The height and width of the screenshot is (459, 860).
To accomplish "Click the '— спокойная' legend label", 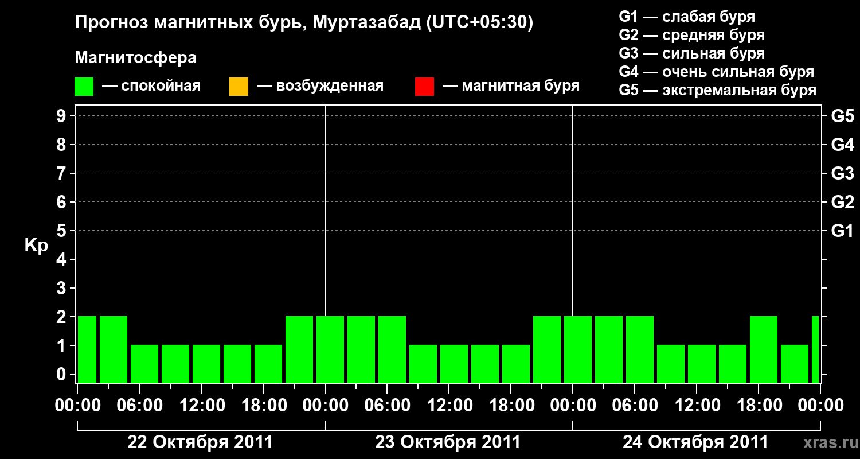I will (x=151, y=86).
